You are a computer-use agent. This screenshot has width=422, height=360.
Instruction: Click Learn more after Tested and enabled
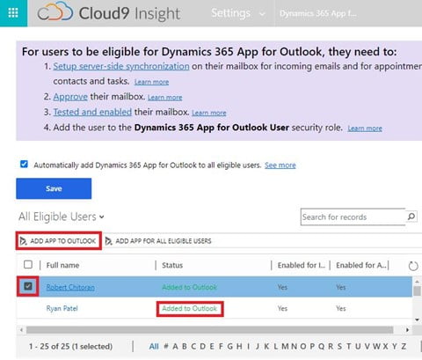[209, 113]
